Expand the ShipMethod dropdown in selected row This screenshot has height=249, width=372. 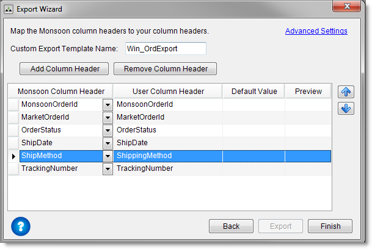pos(108,156)
